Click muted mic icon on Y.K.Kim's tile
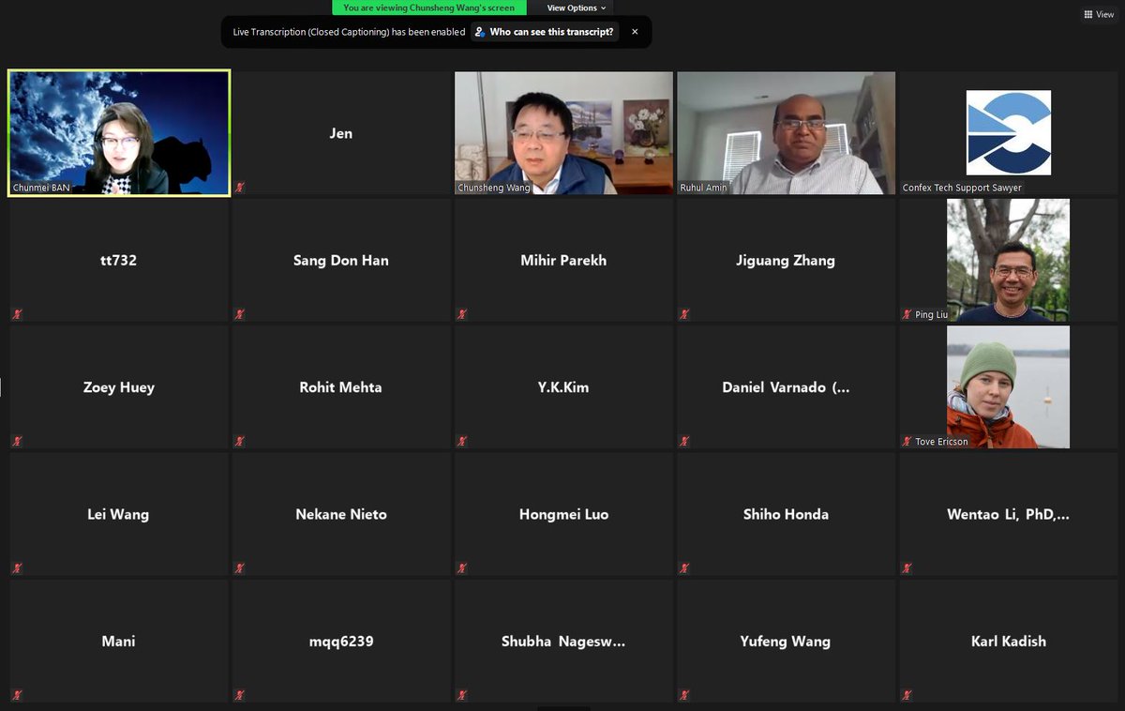1125x711 pixels. point(462,441)
